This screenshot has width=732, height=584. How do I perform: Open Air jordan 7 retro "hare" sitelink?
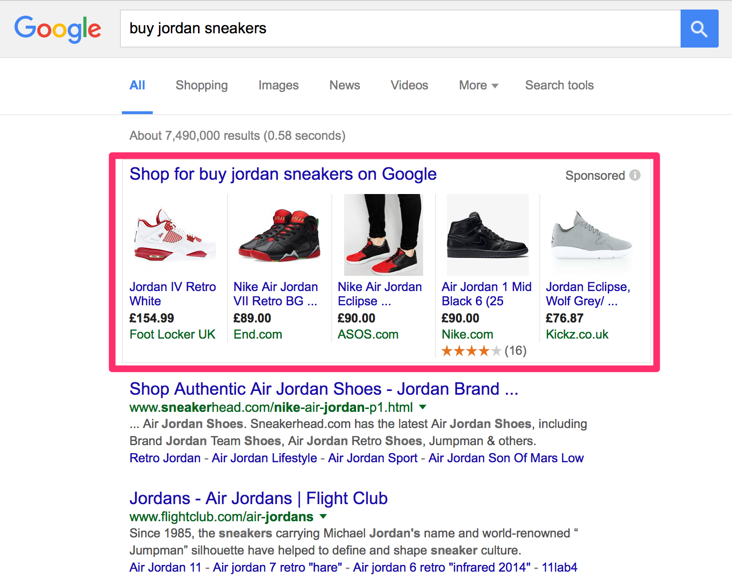(x=277, y=567)
